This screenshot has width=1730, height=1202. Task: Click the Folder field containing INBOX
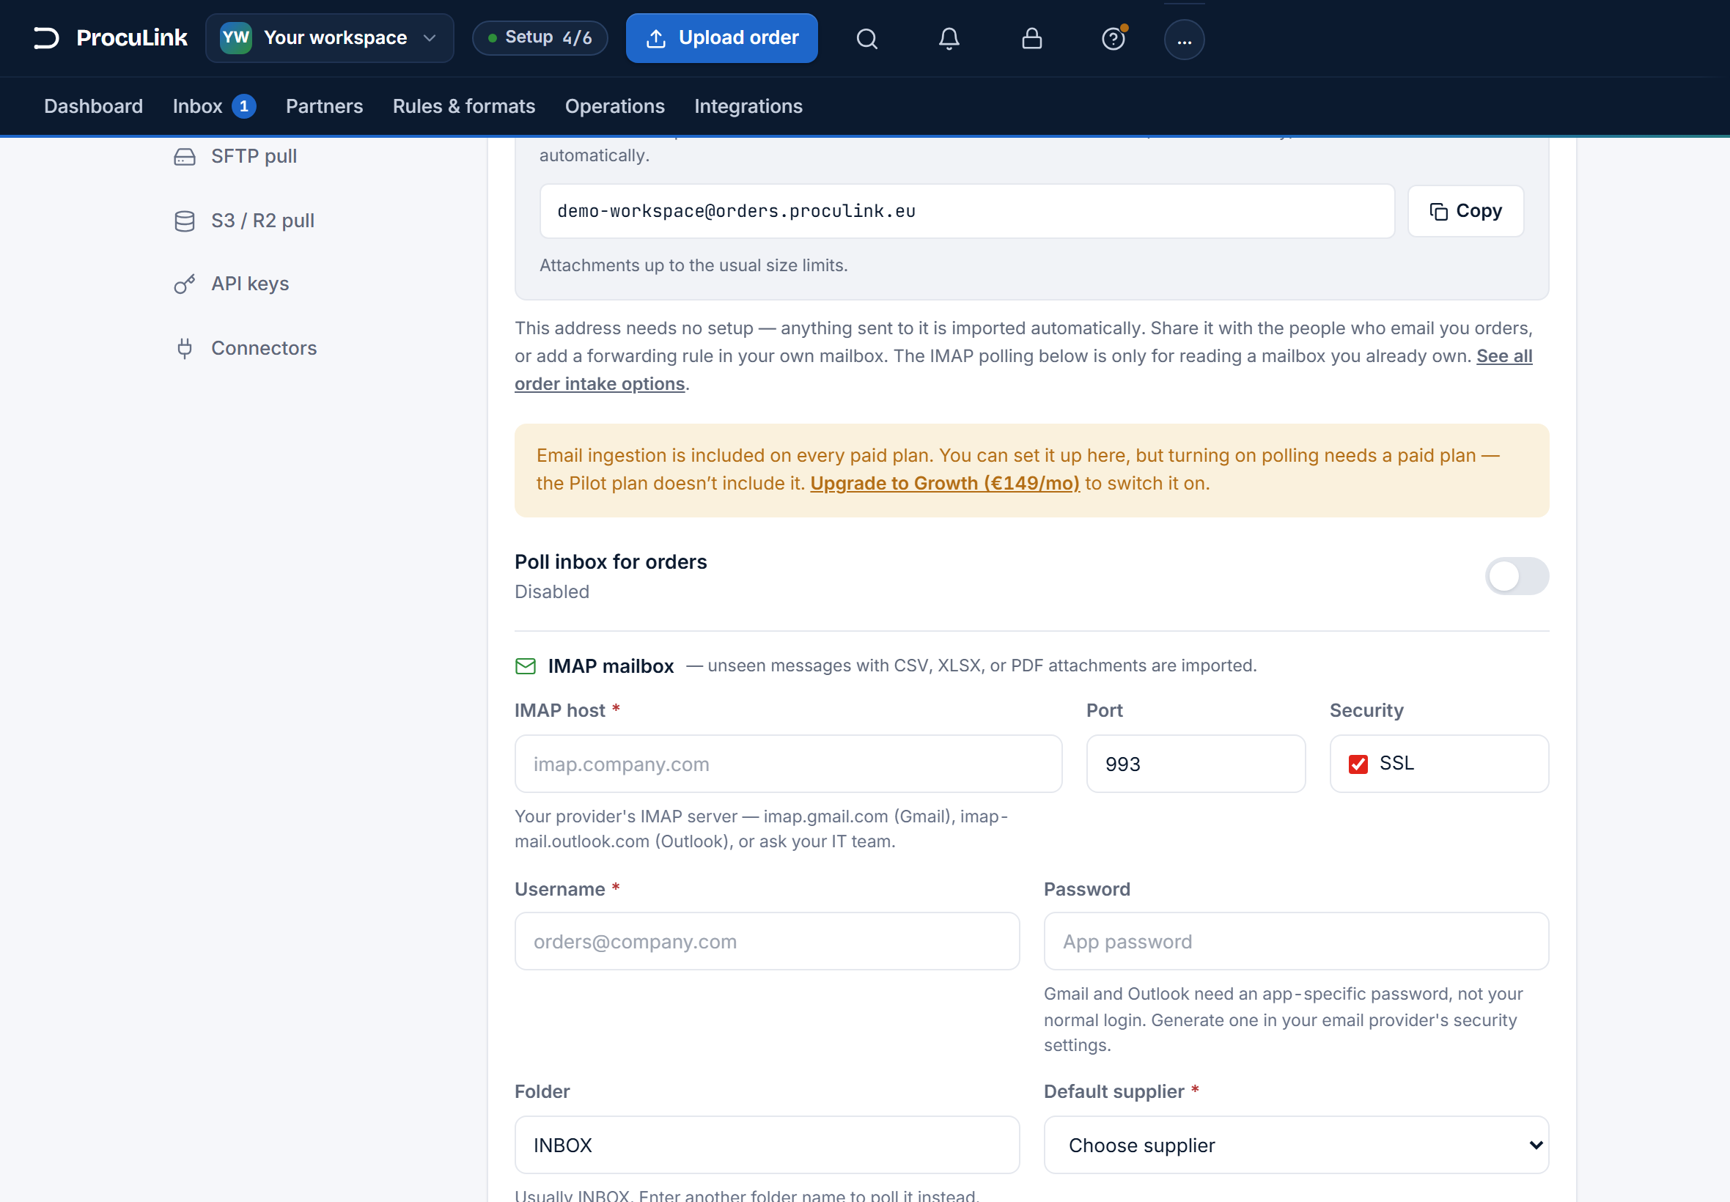pyautogui.click(x=767, y=1145)
